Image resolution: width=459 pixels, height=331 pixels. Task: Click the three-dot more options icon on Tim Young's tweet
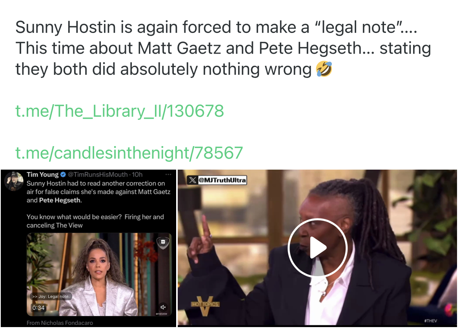coord(168,175)
